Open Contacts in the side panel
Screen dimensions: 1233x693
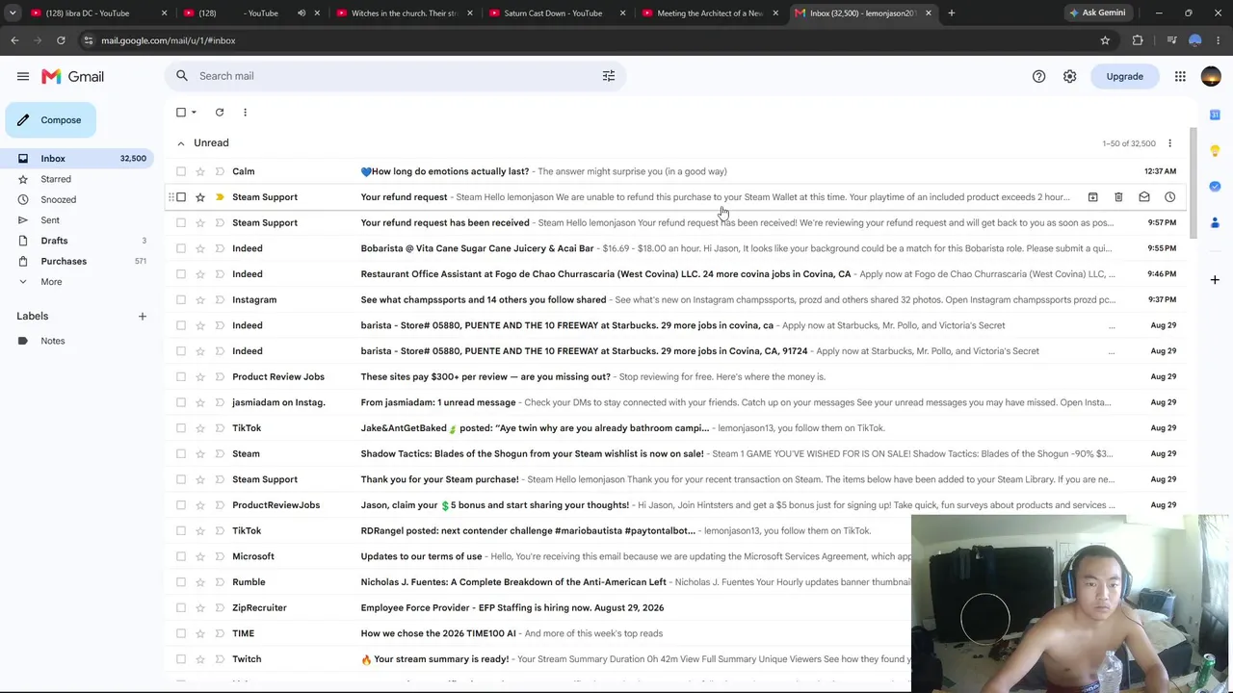(x=1215, y=222)
